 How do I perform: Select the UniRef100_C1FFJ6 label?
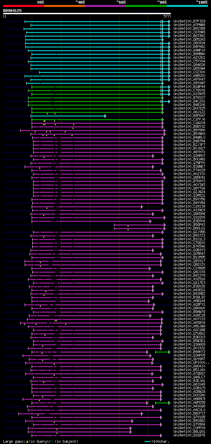pyautogui.click(x=189, y=119)
